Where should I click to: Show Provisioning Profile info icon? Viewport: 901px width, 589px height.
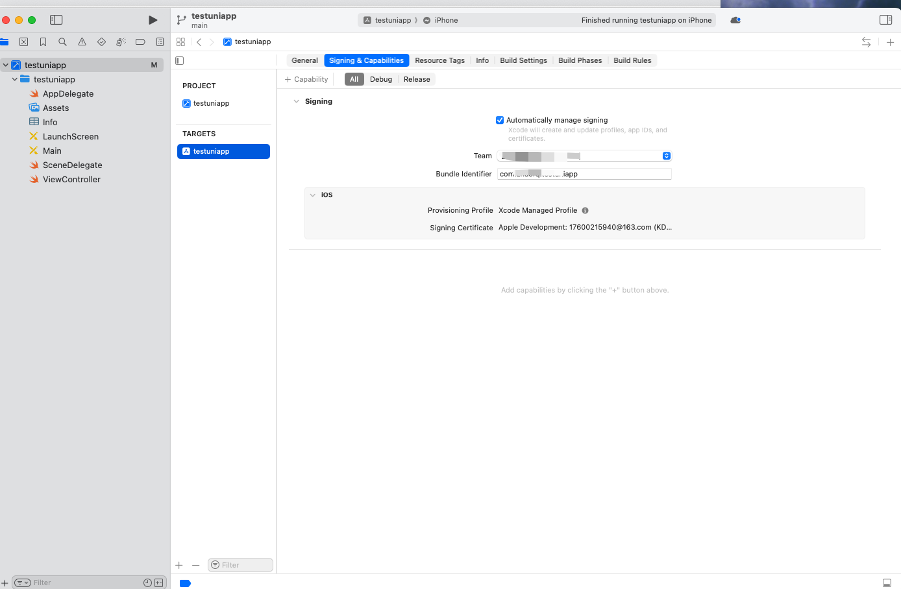(x=585, y=210)
